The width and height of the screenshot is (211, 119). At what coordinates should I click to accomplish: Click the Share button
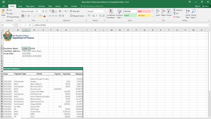(205, 6)
